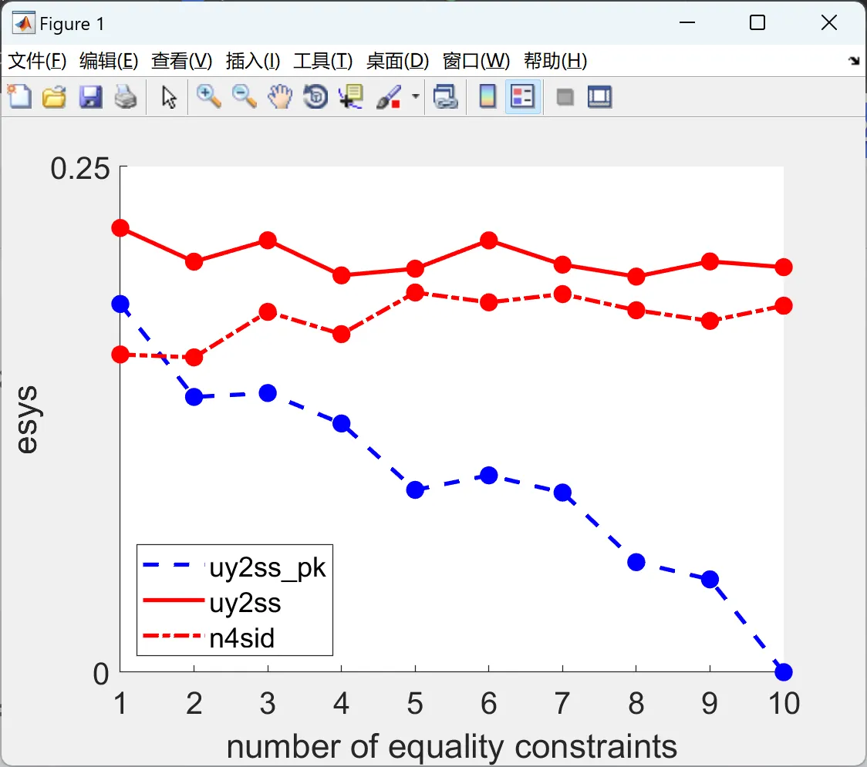
Task: Save figure with the floppy disk icon
Action: (x=90, y=97)
